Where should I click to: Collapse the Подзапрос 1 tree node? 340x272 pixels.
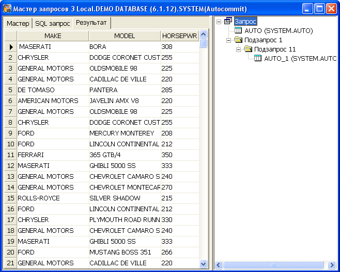click(x=229, y=40)
